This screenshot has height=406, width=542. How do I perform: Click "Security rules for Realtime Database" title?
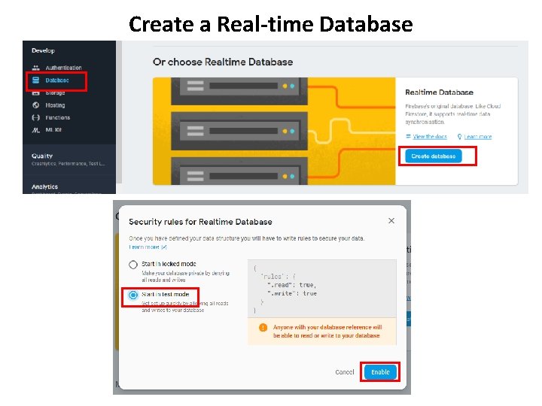(200, 222)
